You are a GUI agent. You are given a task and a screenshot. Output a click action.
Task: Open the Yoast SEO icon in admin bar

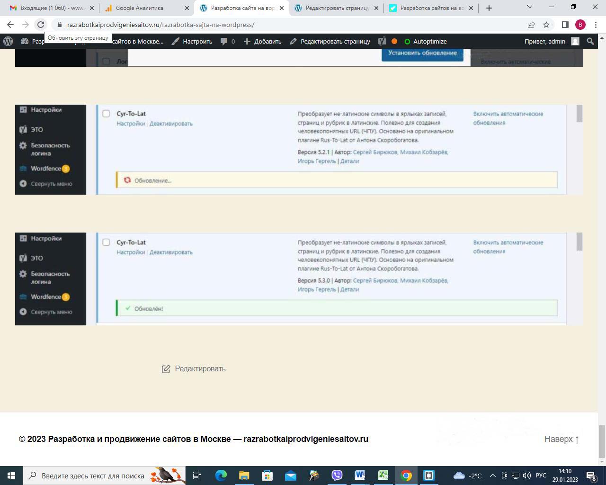coord(382,41)
